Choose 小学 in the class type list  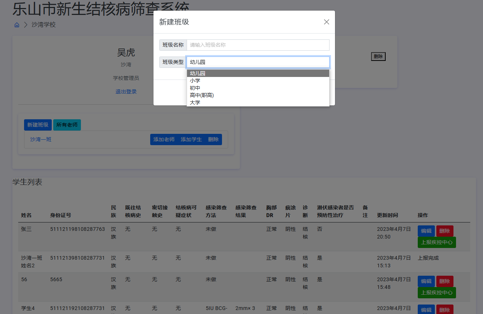(x=258, y=81)
